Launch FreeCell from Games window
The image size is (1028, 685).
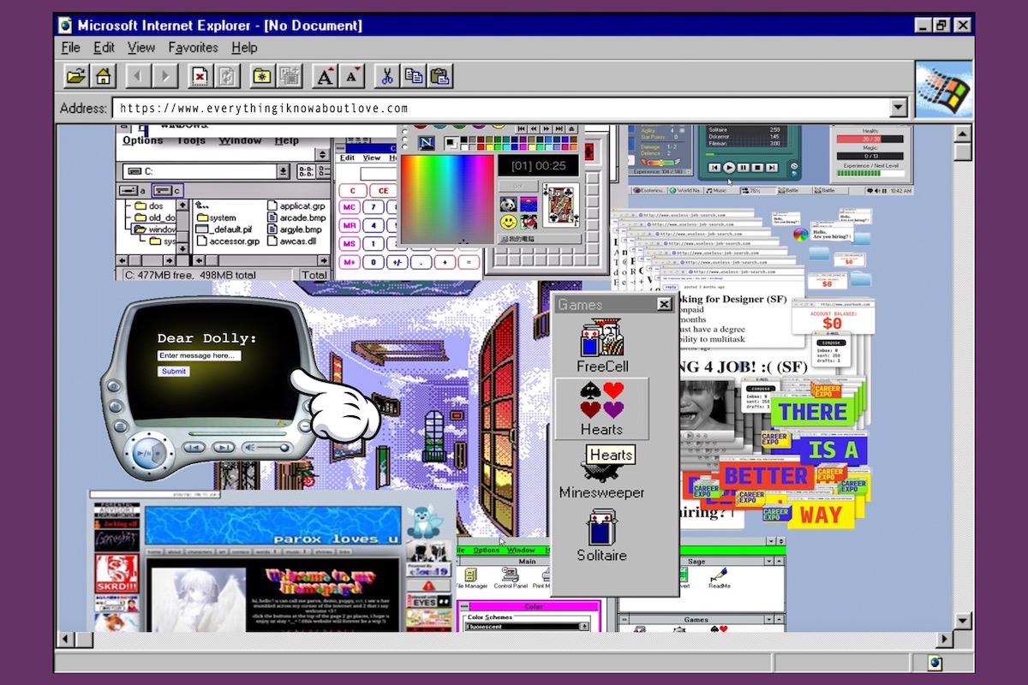pyautogui.click(x=602, y=345)
